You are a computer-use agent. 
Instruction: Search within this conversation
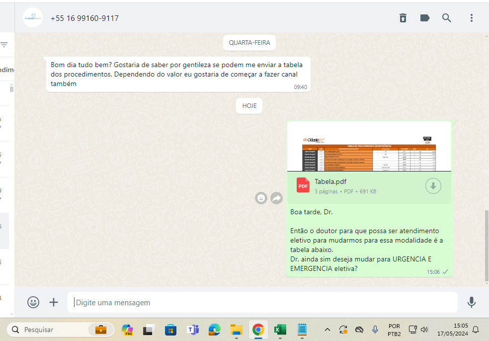pyautogui.click(x=447, y=18)
